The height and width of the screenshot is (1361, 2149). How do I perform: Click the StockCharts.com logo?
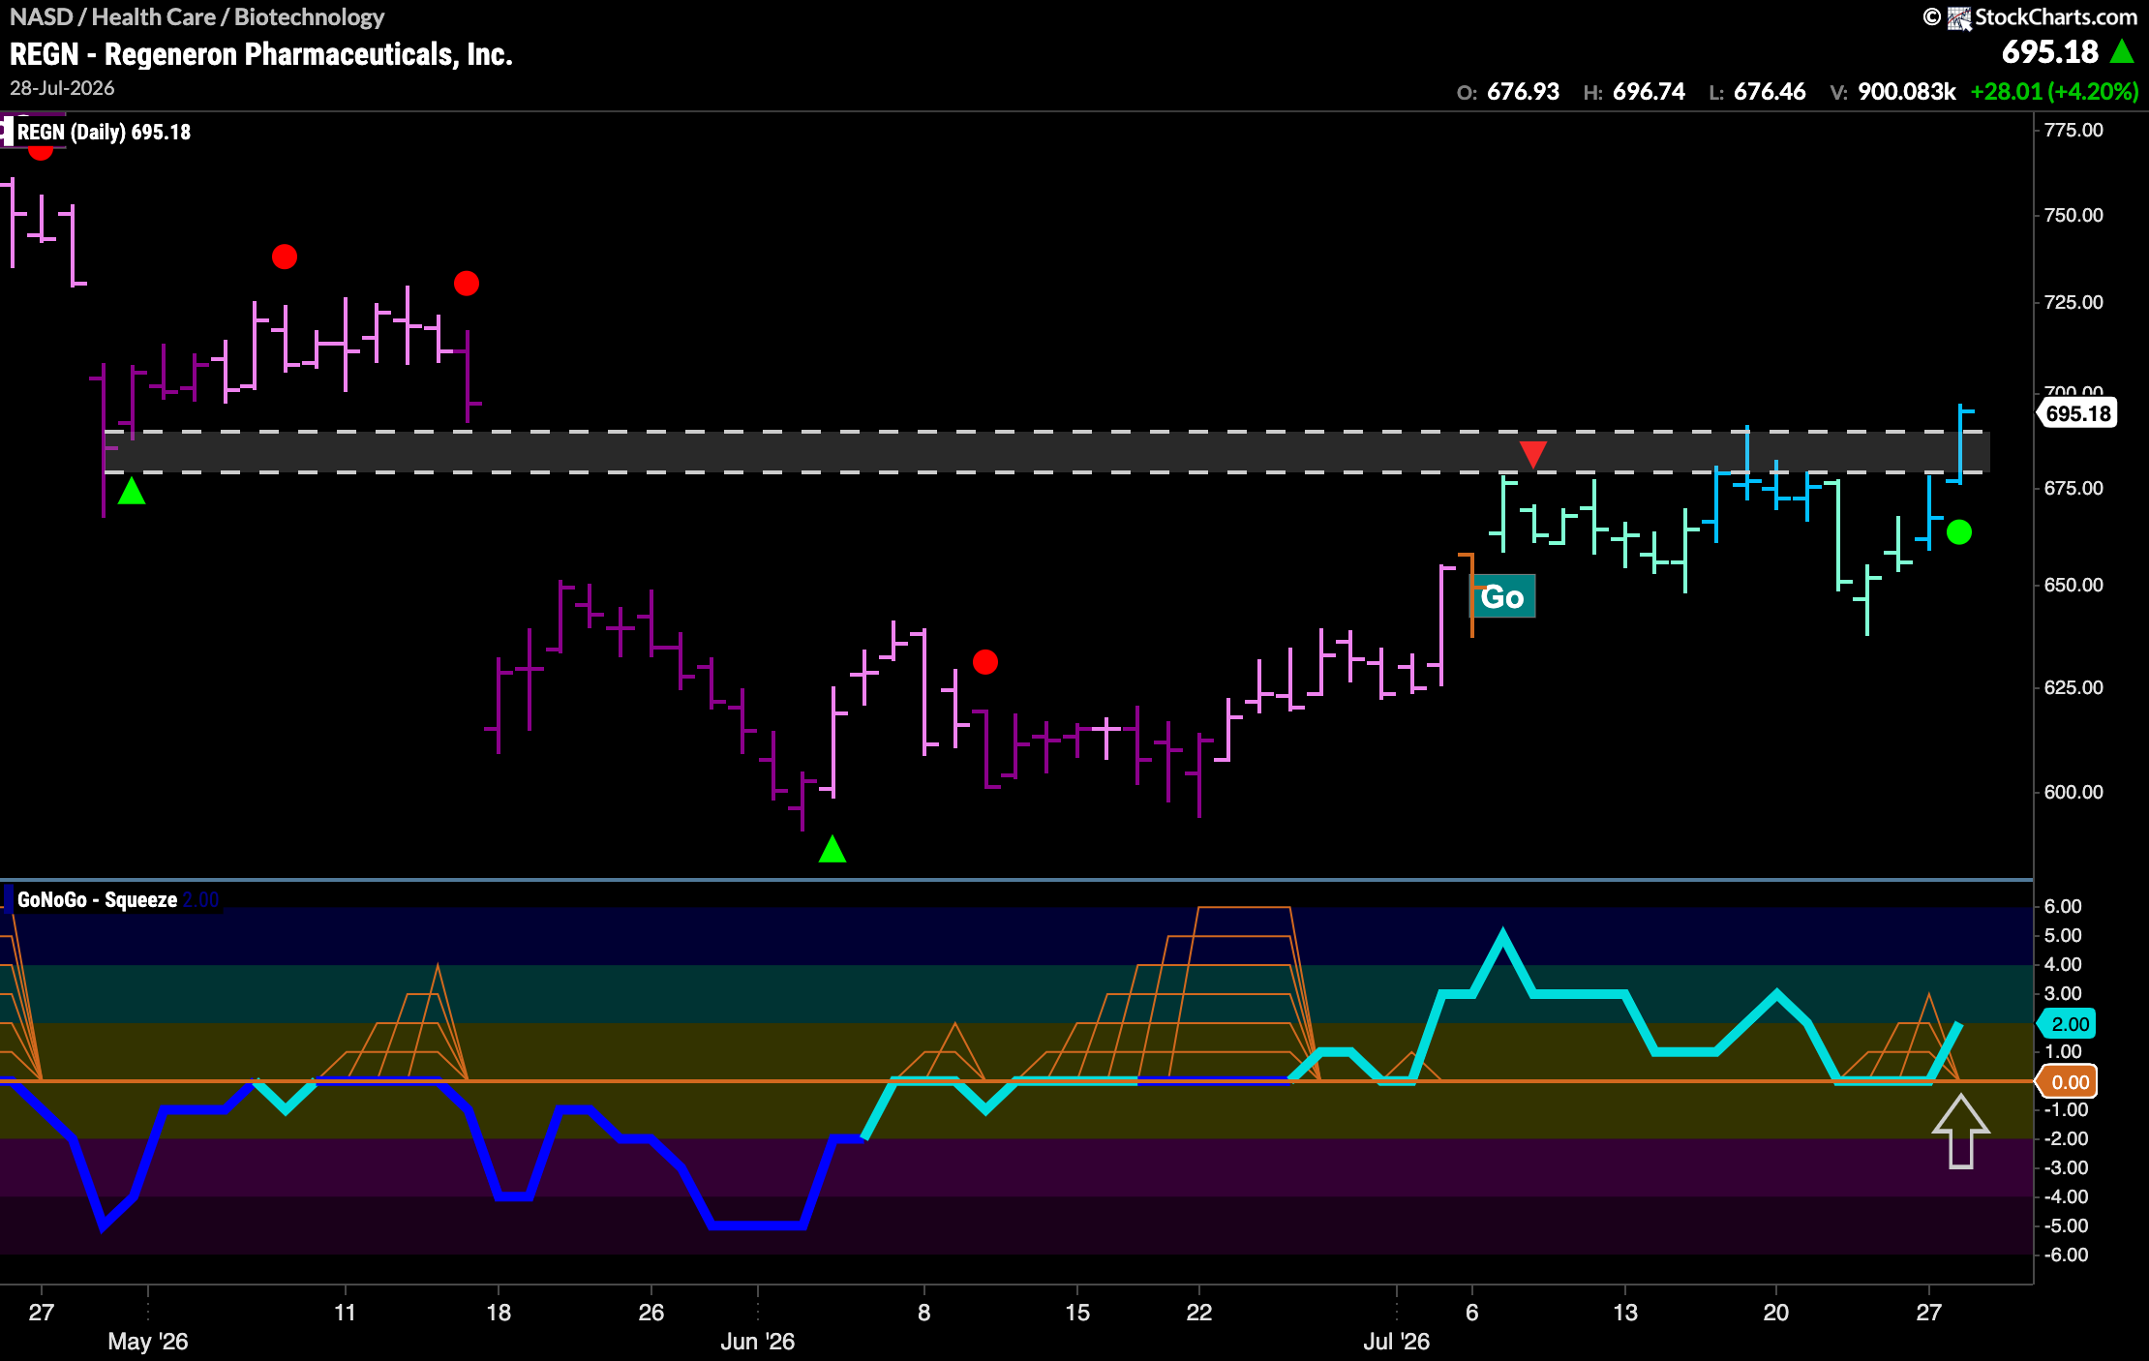[2031, 16]
